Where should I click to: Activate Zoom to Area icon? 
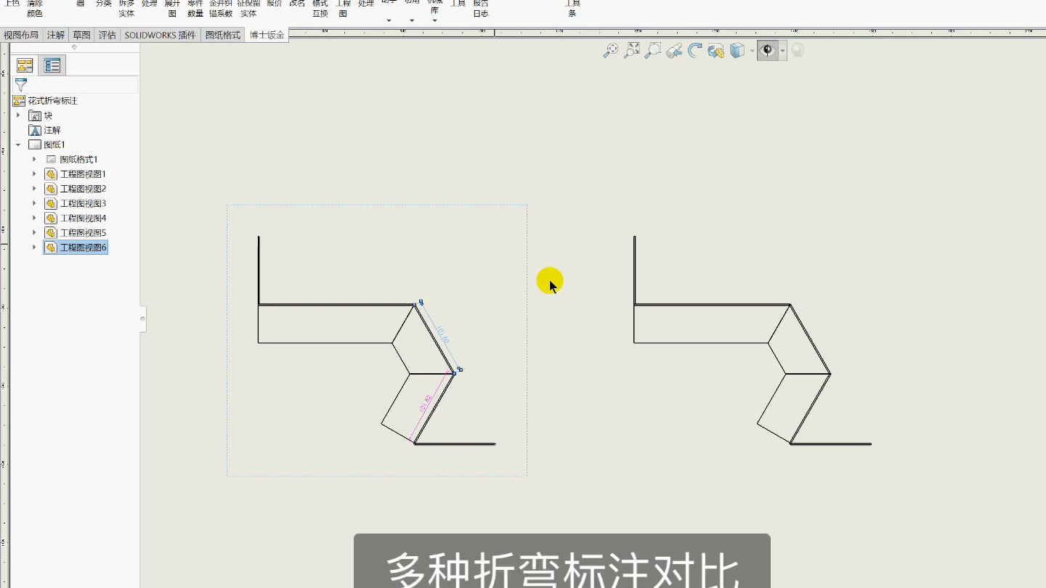pos(633,50)
